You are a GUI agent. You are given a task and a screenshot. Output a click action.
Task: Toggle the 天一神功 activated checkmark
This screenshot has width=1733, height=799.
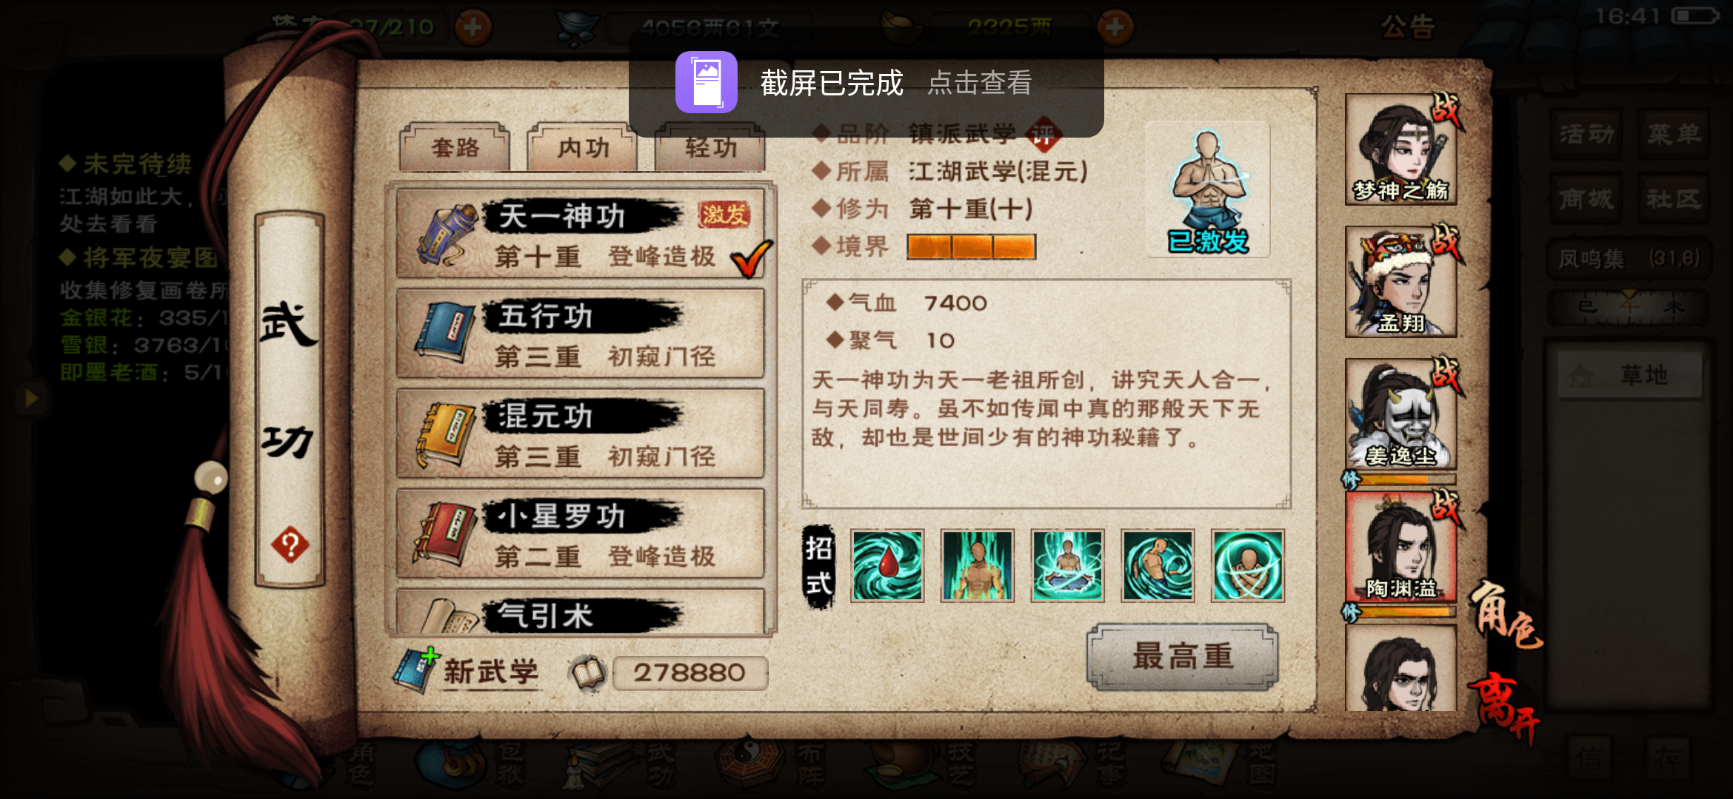(751, 258)
